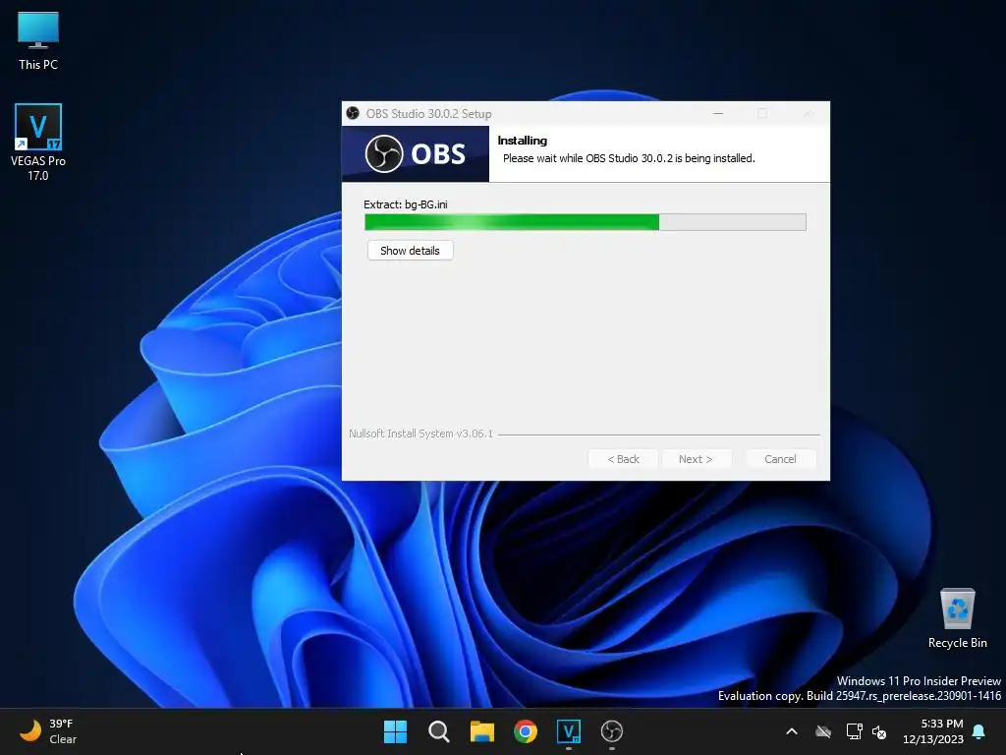Show hidden system tray icons
This screenshot has width=1006, height=755.
792,731
